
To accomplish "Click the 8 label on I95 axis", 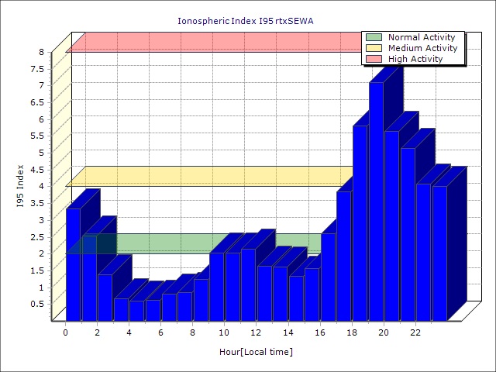I will [x=42, y=52].
